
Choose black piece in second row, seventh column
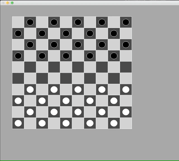(90, 33)
